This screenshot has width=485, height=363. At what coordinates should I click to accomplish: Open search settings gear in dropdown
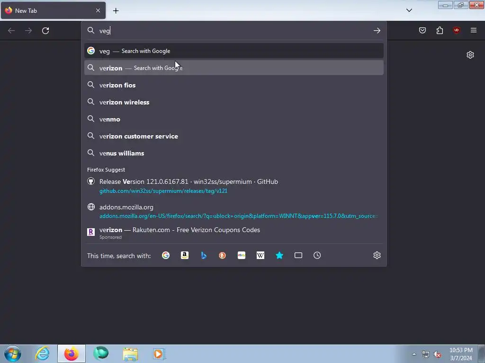coord(377,255)
